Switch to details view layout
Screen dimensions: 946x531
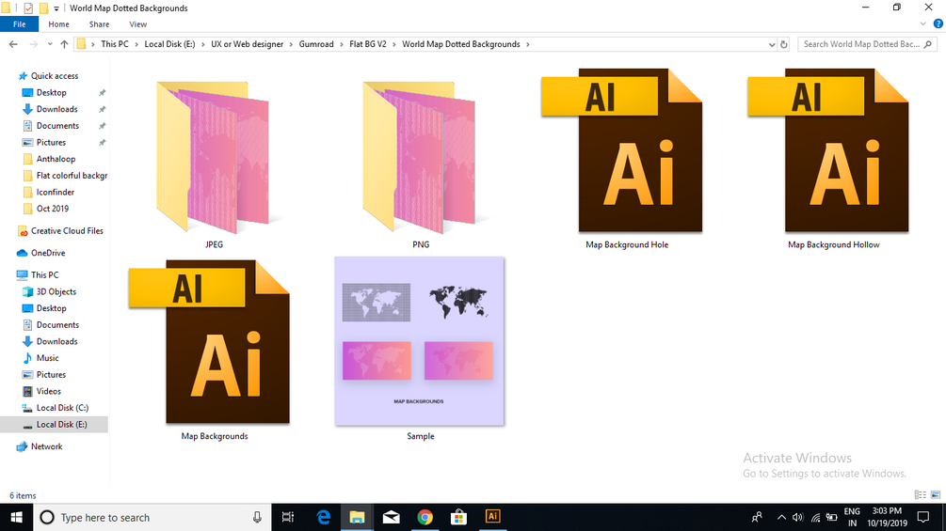click(x=920, y=495)
